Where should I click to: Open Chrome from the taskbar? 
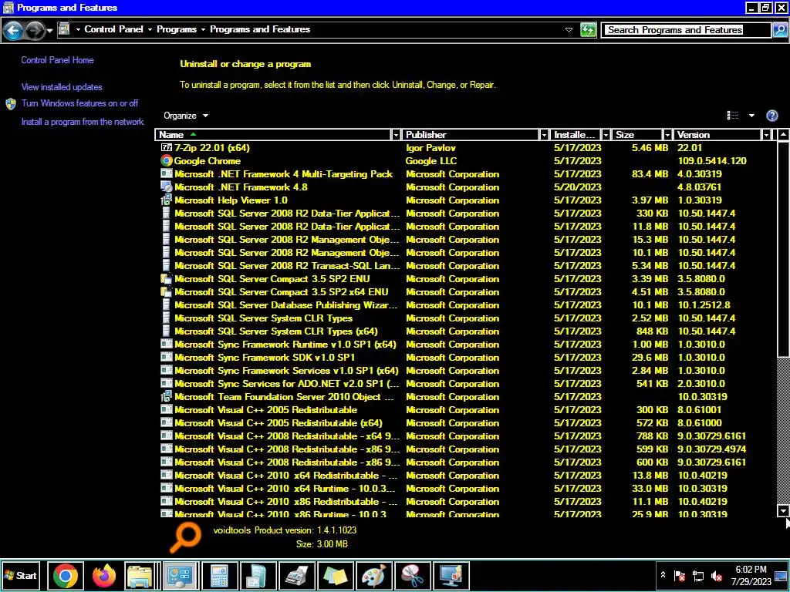pyautogui.click(x=66, y=575)
